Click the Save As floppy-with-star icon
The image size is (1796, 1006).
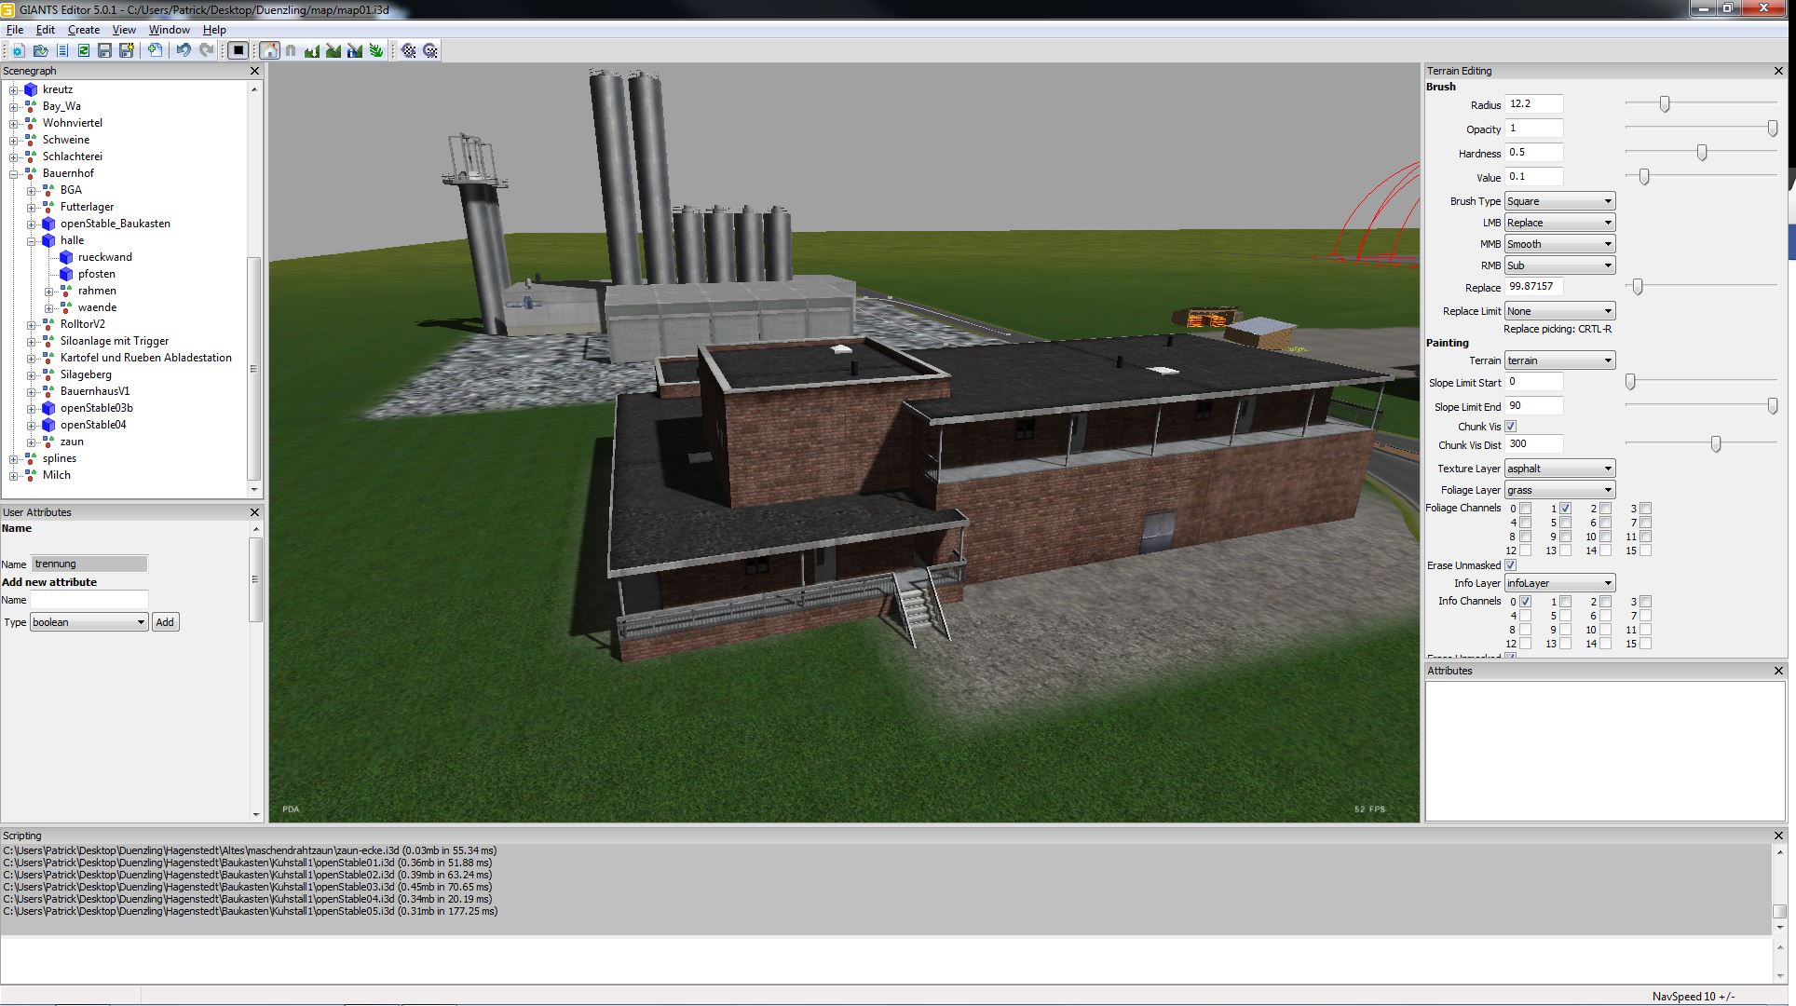pos(127,50)
